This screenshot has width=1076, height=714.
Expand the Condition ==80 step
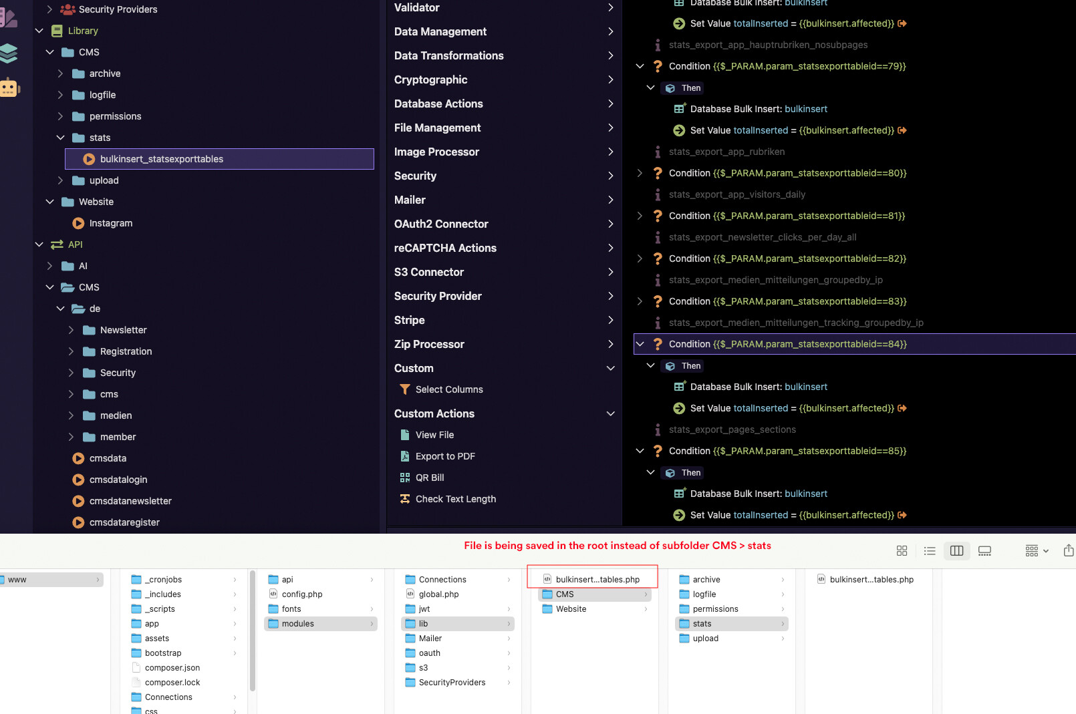click(x=640, y=173)
